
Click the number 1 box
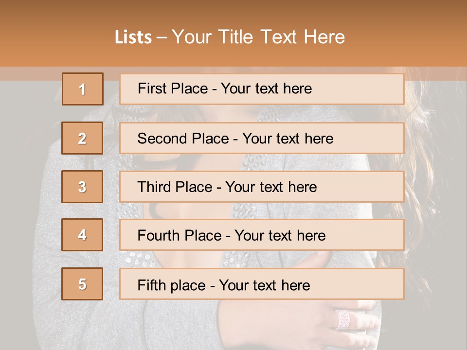[x=82, y=89]
